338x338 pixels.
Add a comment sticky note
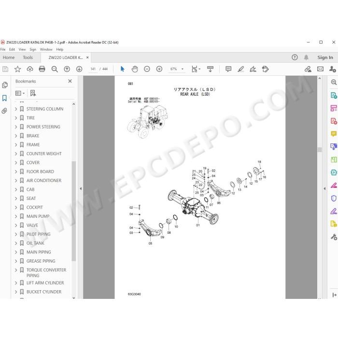coord(228,69)
